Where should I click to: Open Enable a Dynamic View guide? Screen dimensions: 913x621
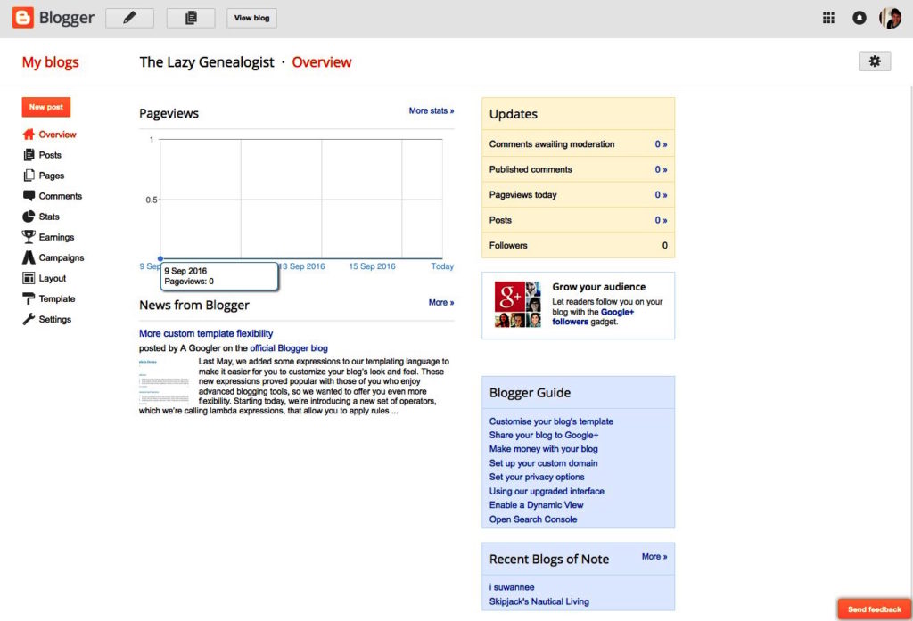[x=536, y=505]
